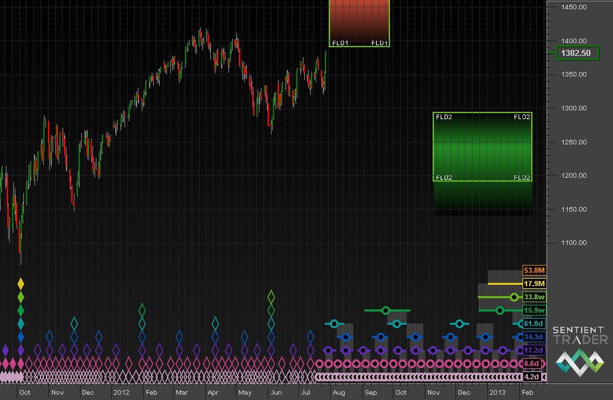Image resolution: width=613 pixels, height=400 pixels.
Task: Select the yellow 17.9M cycle label
Action: [534, 284]
